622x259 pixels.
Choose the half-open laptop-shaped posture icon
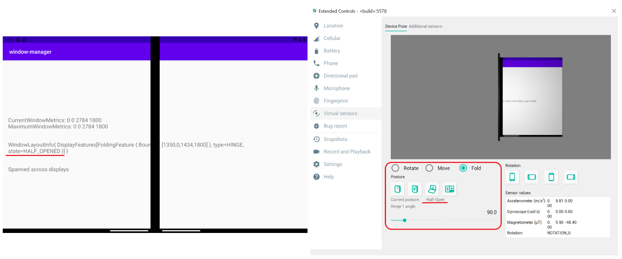coord(432,189)
